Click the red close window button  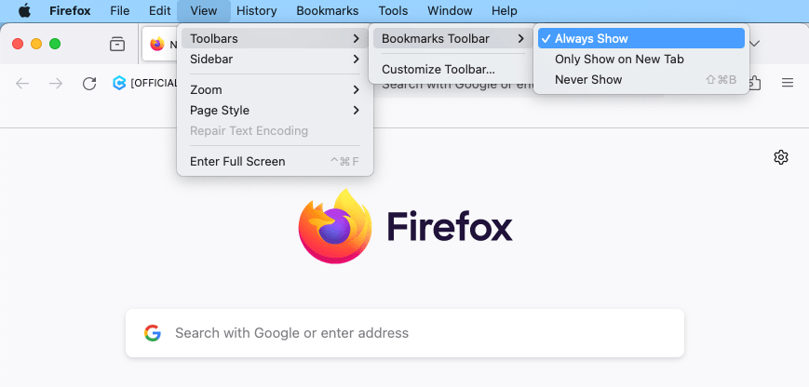tap(18, 44)
